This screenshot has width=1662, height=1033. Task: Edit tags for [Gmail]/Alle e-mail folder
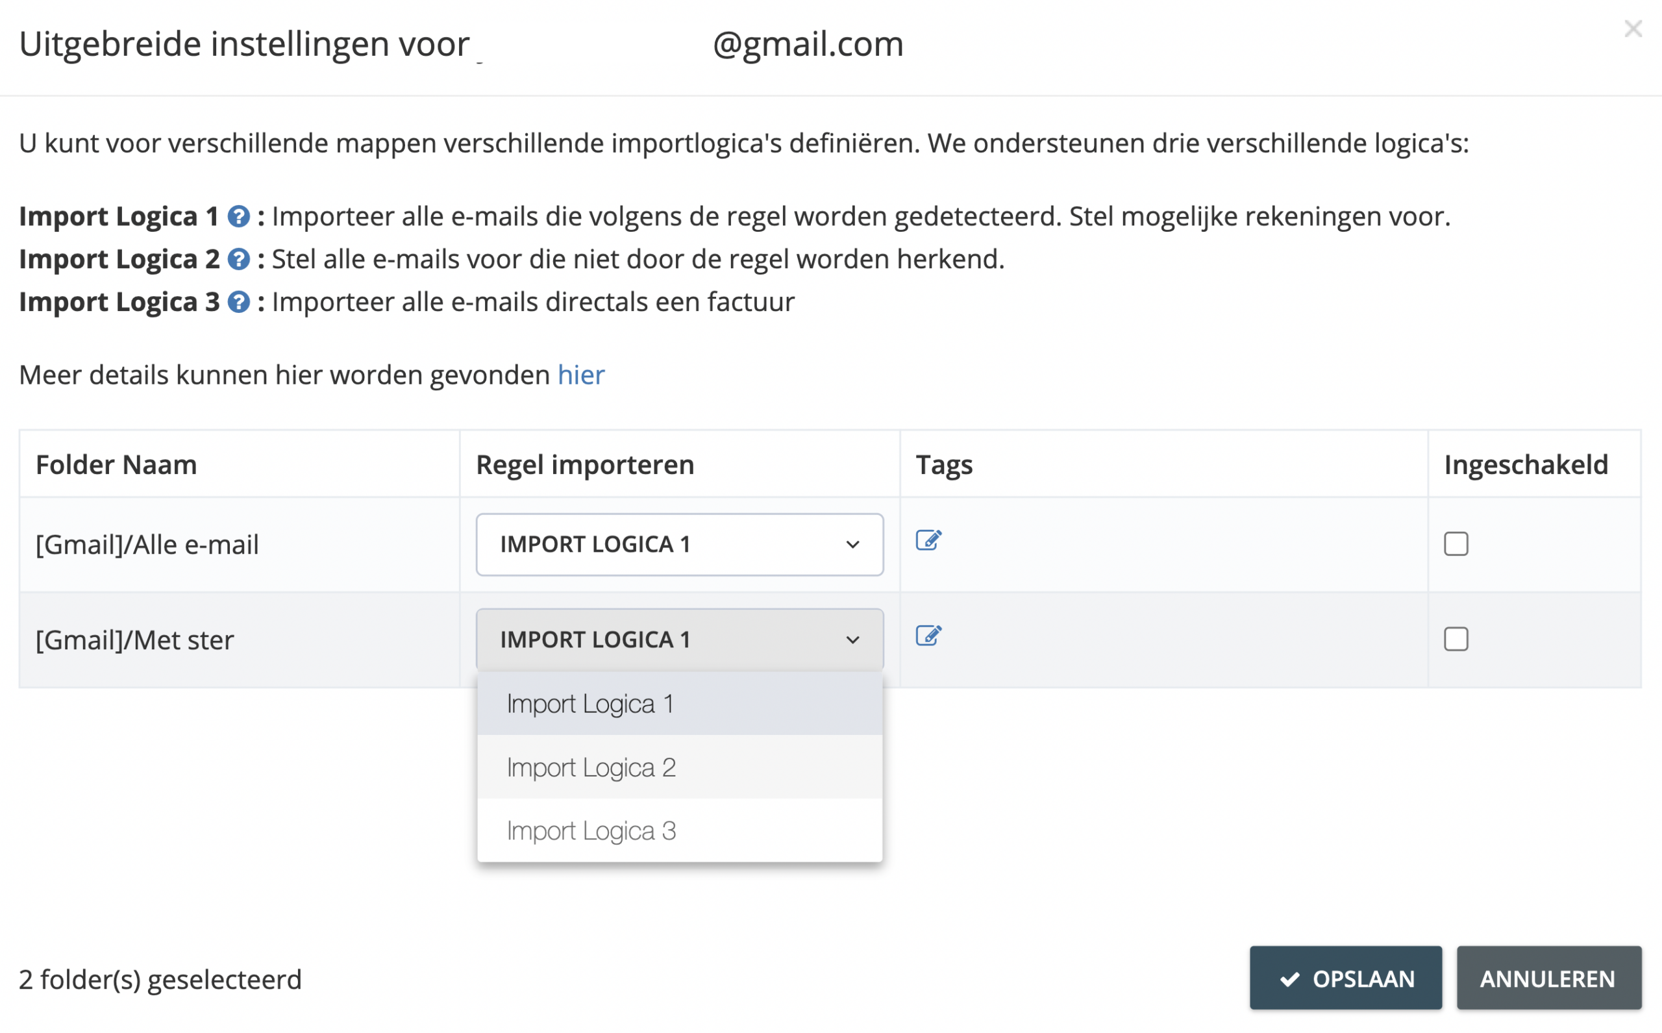pyautogui.click(x=928, y=540)
